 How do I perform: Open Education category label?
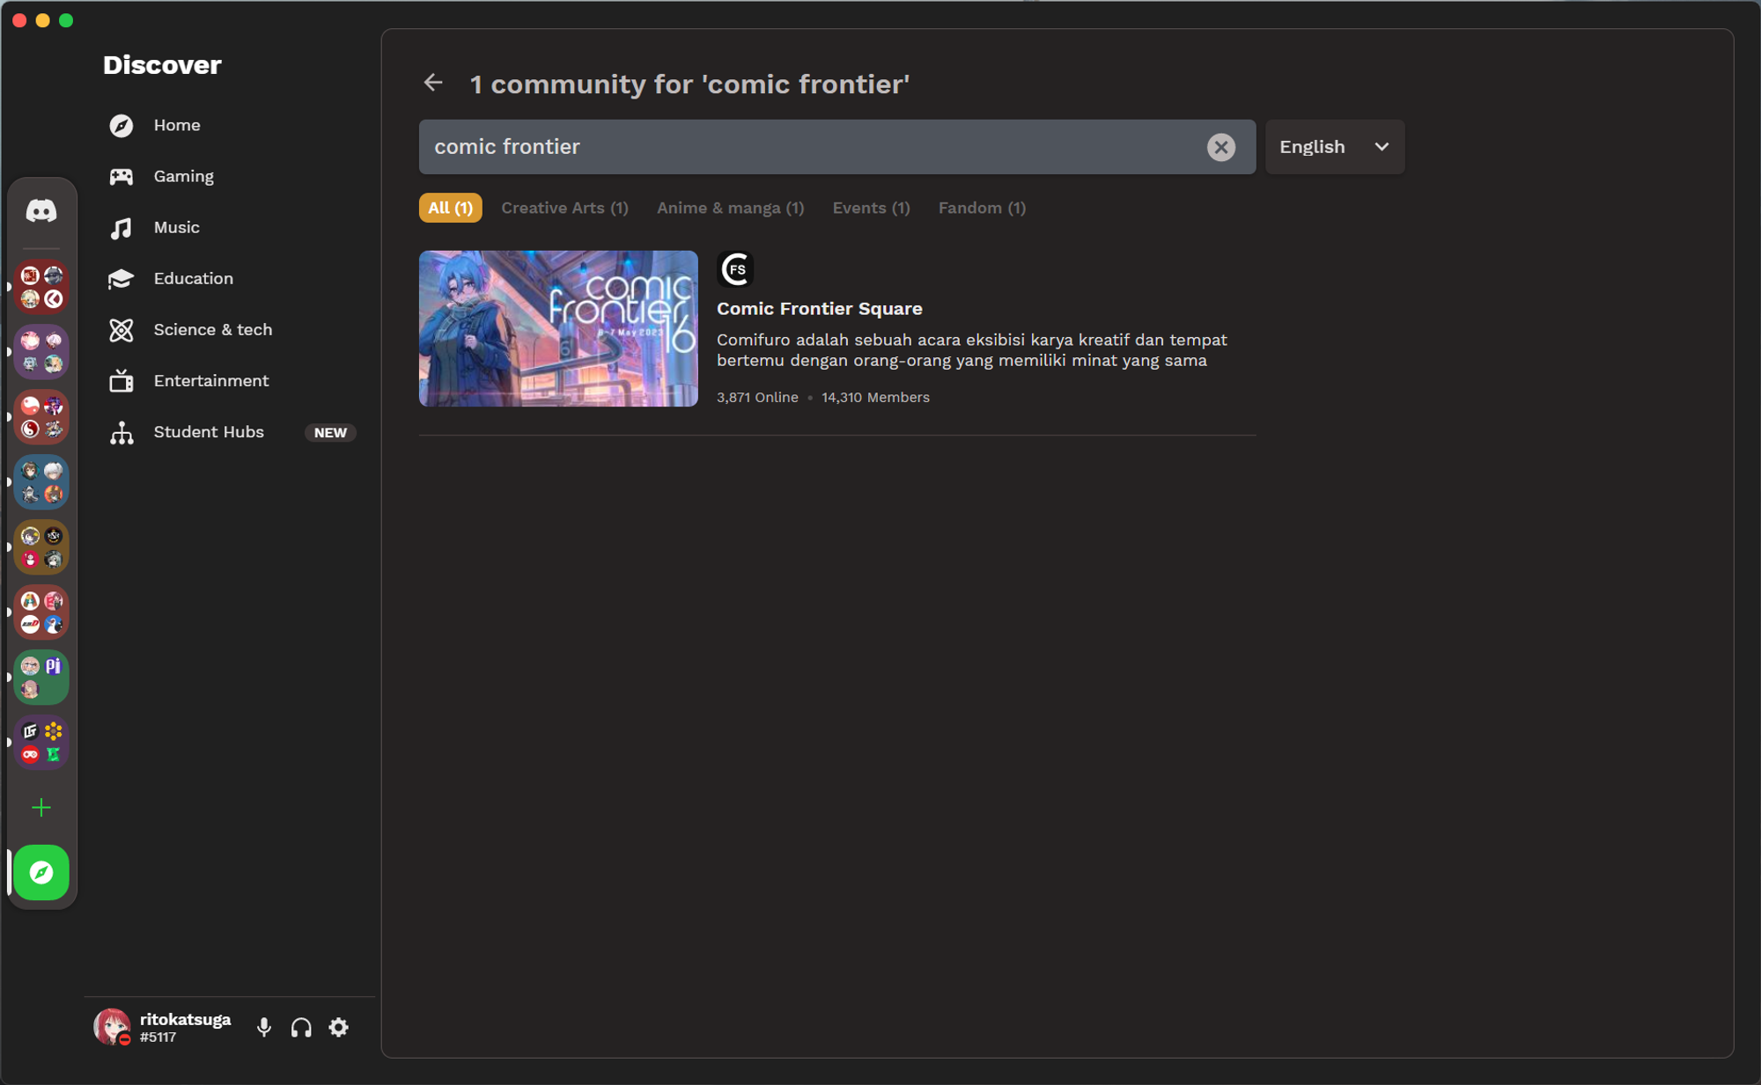click(194, 278)
